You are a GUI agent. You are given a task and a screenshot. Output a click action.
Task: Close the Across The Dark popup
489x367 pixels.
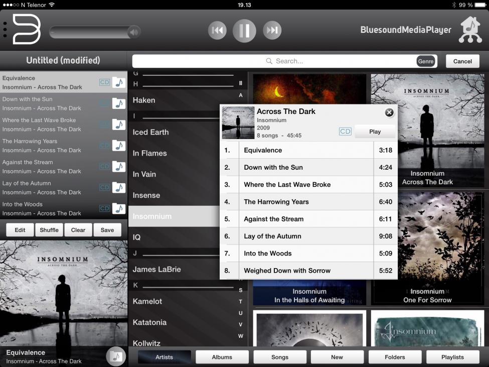tap(389, 112)
